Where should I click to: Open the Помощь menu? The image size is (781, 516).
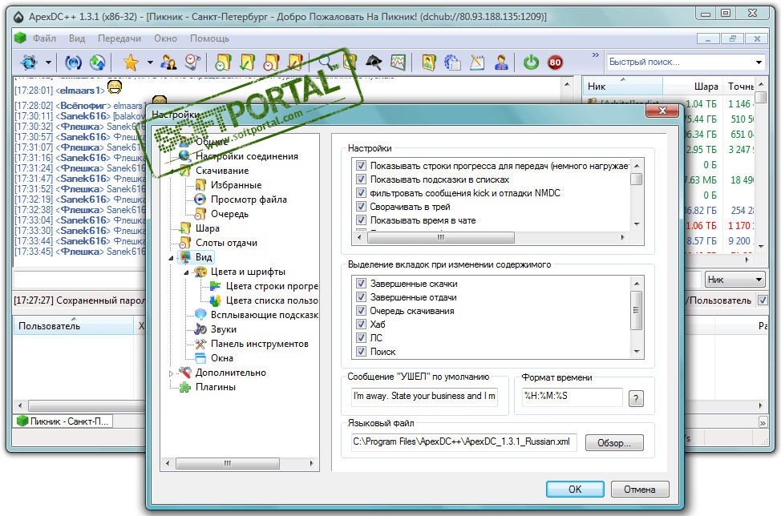point(210,38)
